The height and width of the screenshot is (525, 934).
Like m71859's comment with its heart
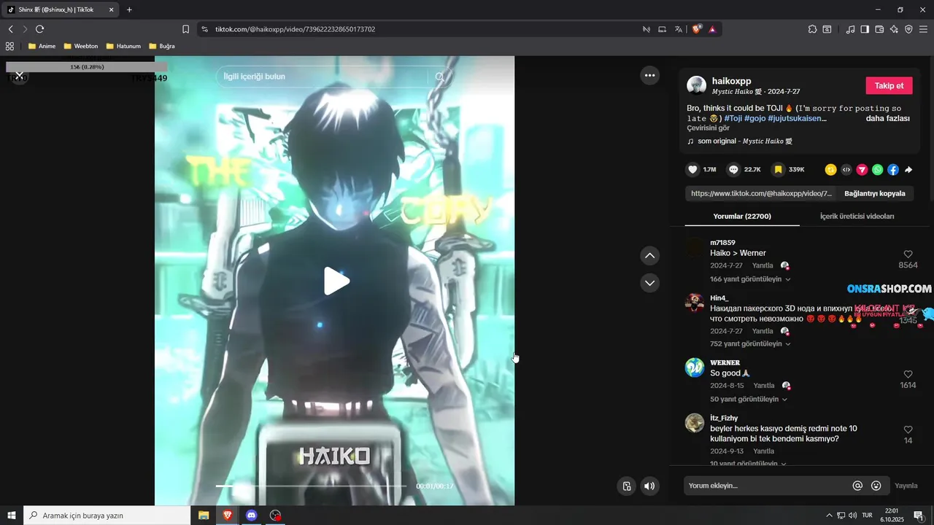pos(908,255)
